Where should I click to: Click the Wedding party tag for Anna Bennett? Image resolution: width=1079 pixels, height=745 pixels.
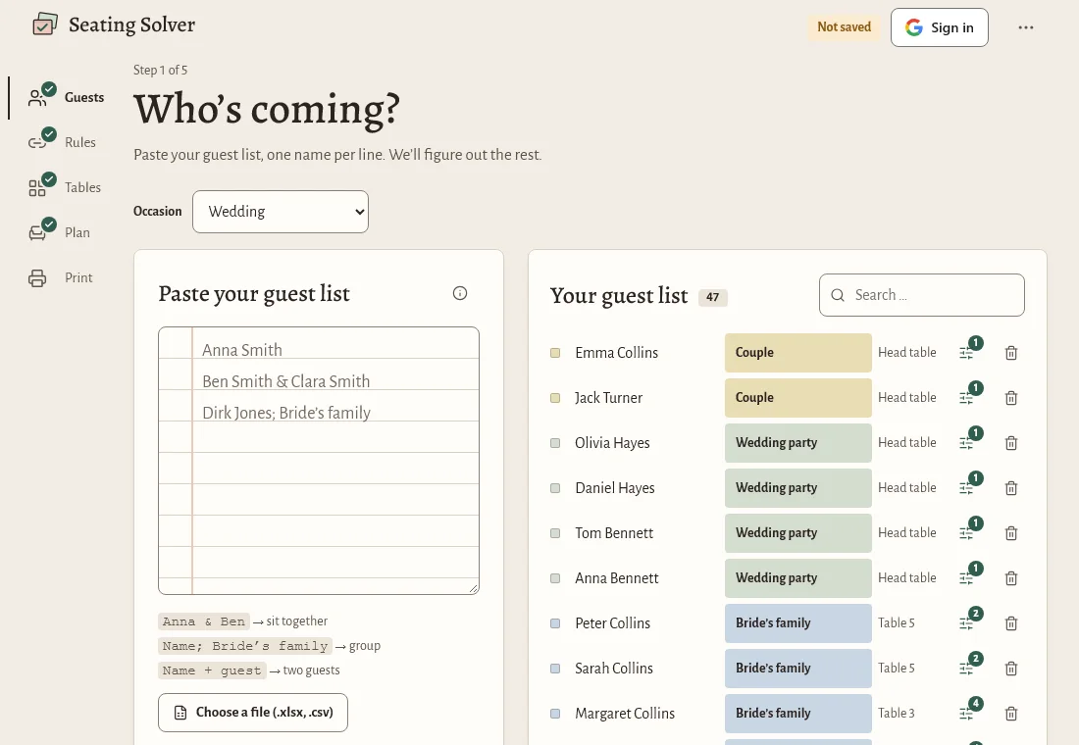[797, 578]
